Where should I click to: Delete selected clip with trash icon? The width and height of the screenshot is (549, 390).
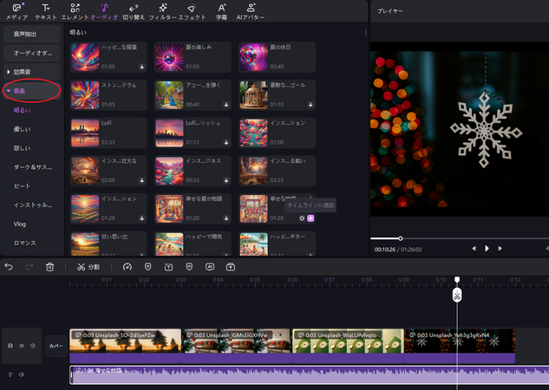50,267
